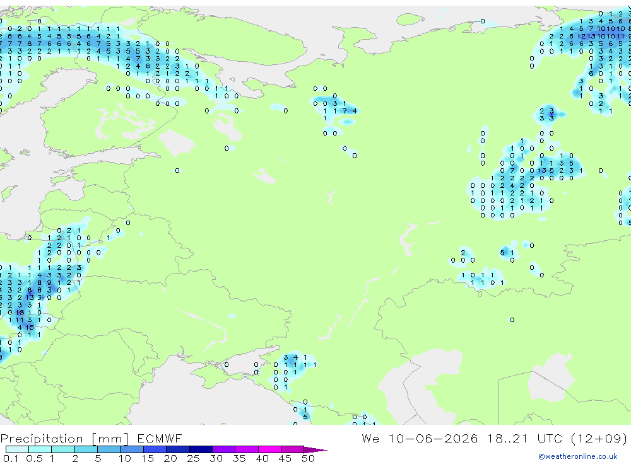Click the 0.1–0.5 mm legend color segment
The height and width of the screenshot is (462, 631).
[17, 449]
